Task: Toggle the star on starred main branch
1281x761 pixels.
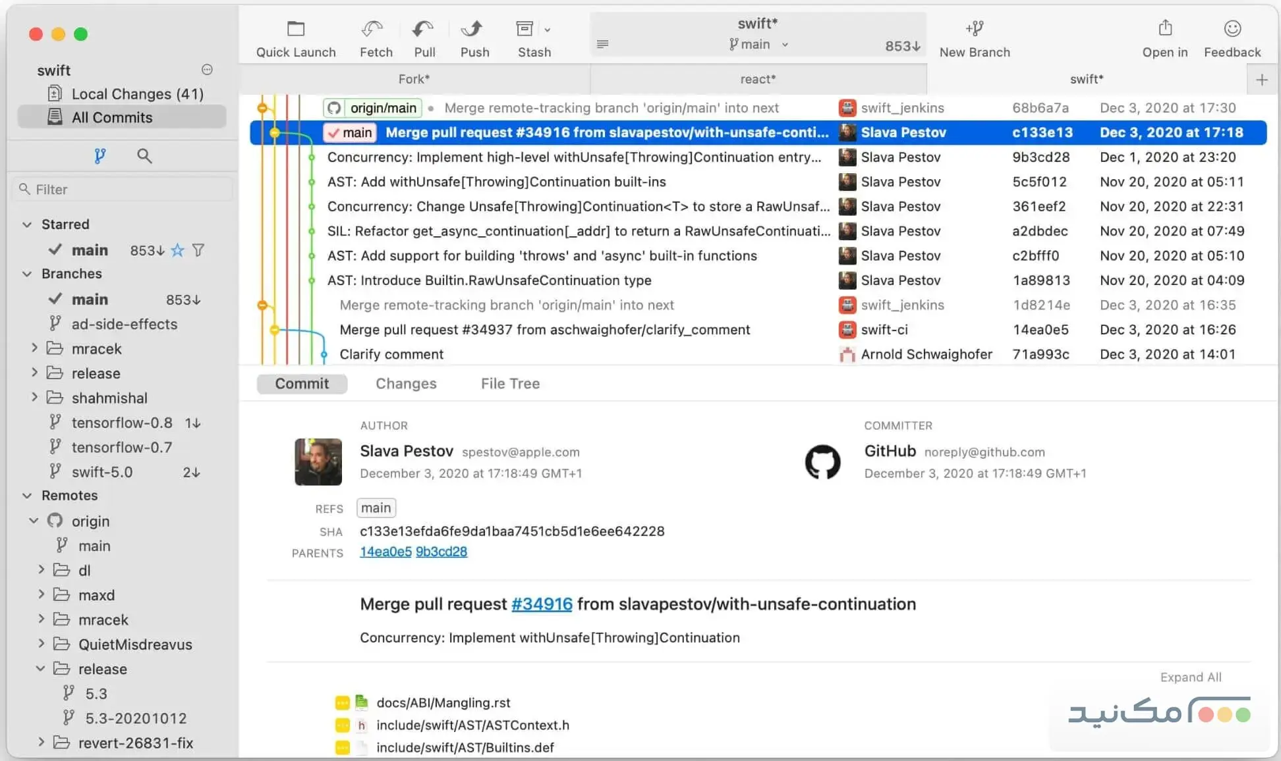Action: 177,250
